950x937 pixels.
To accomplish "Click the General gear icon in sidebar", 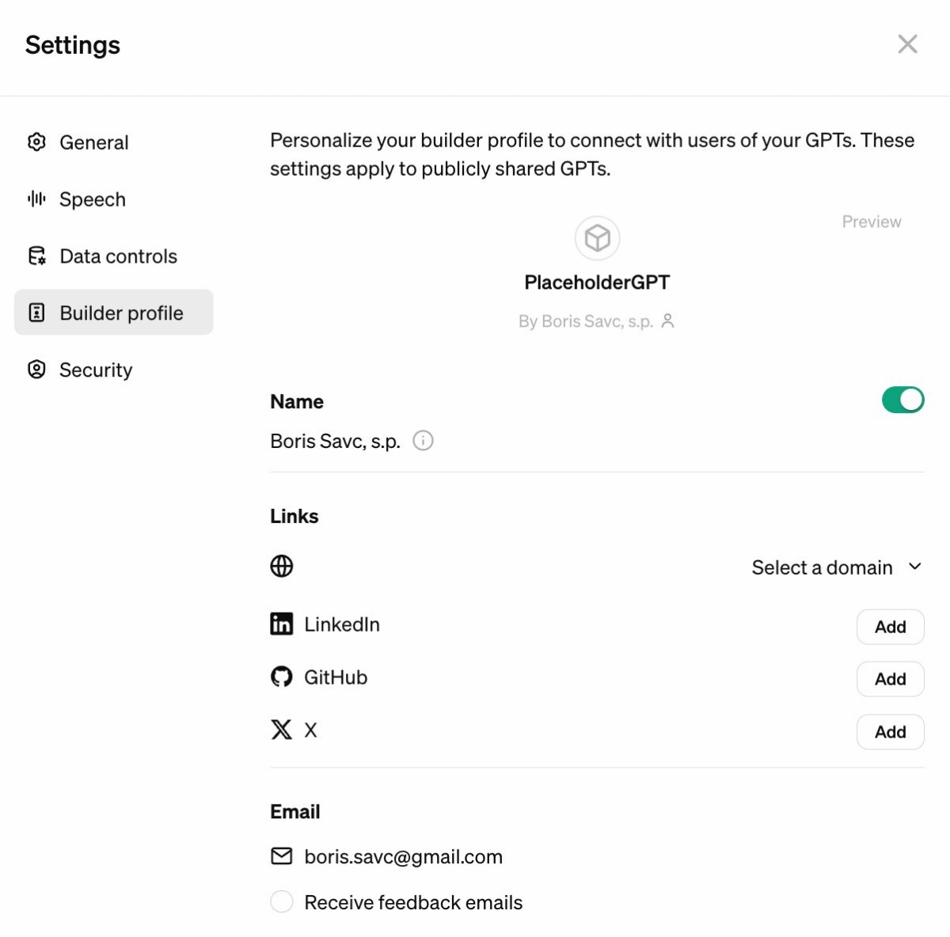I will click(36, 142).
